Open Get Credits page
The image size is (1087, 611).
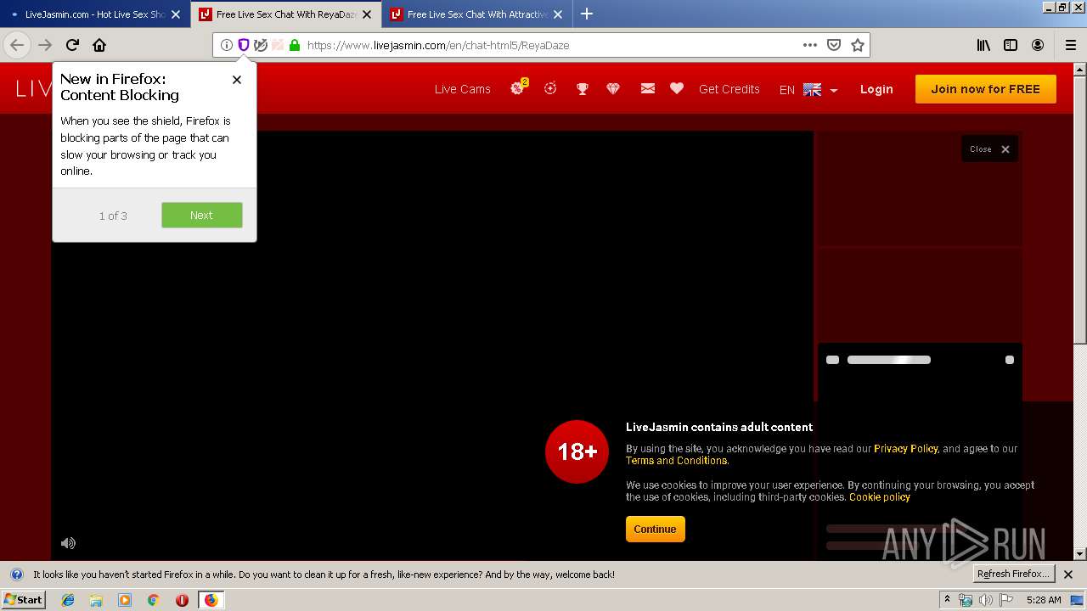tap(729, 89)
